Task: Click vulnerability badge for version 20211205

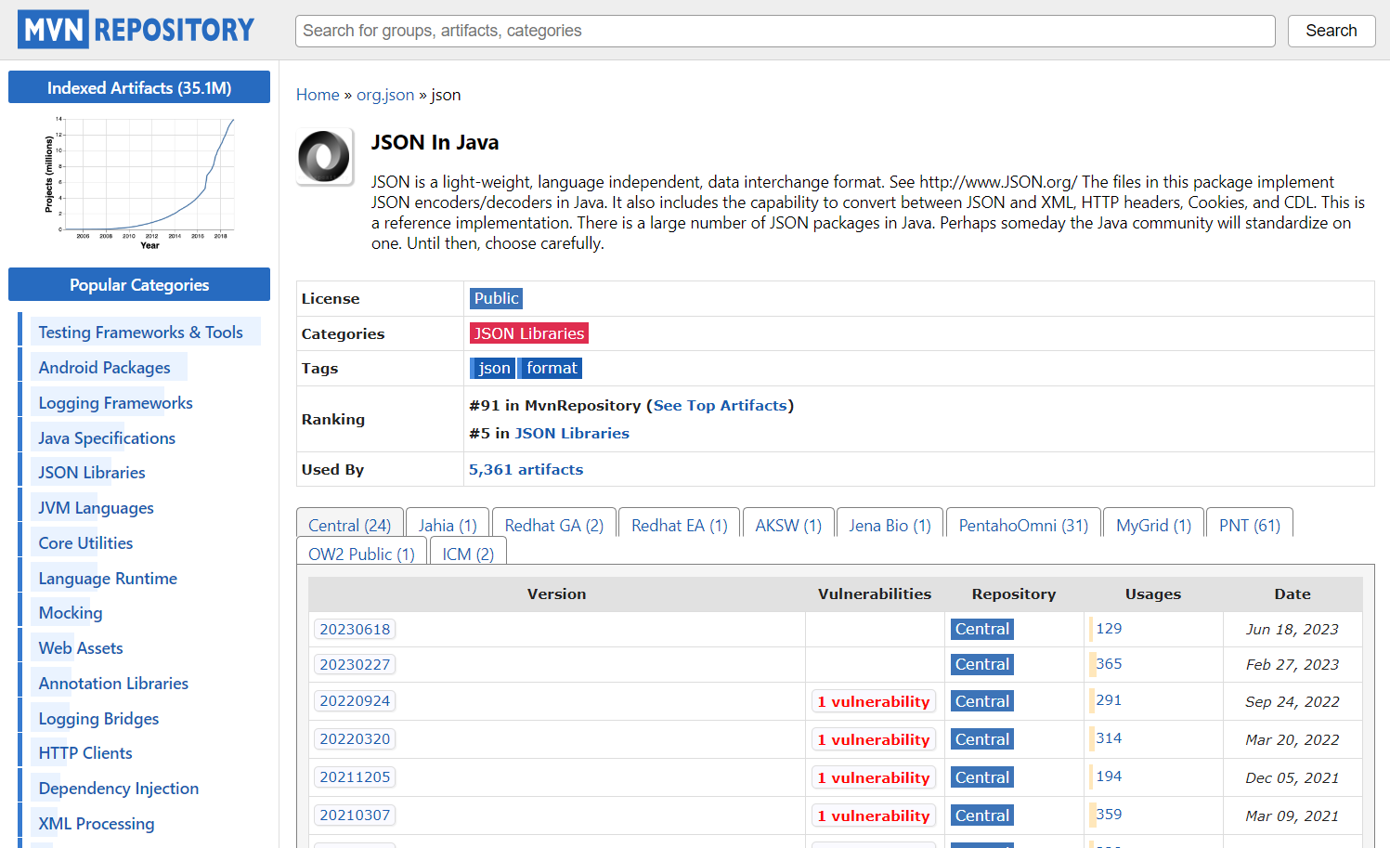Action: [874, 777]
